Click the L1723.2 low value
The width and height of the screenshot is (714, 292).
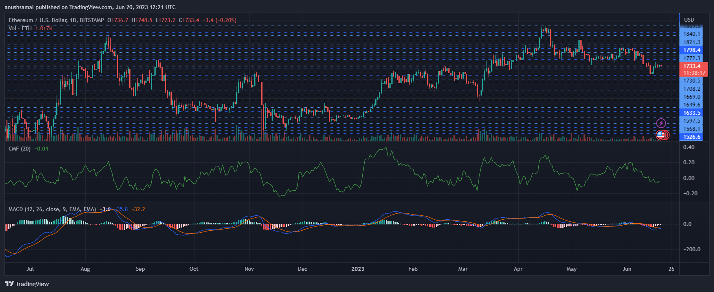[x=165, y=20]
